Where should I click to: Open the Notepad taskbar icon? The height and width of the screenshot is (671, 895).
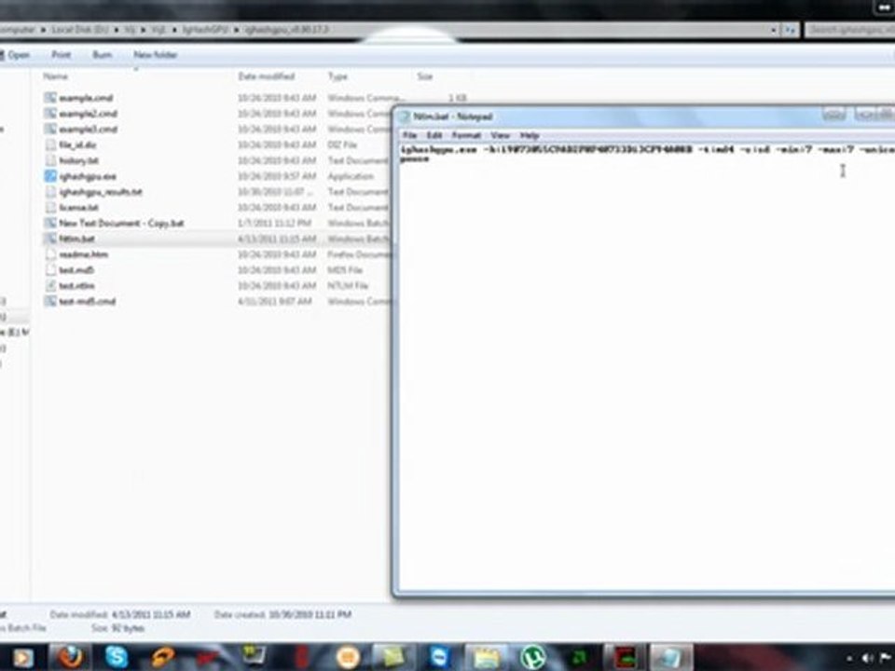pyautogui.click(x=671, y=657)
